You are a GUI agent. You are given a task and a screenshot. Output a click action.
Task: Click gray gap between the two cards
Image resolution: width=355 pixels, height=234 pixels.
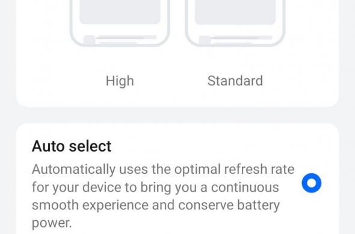pyautogui.click(x=177, y=115)
